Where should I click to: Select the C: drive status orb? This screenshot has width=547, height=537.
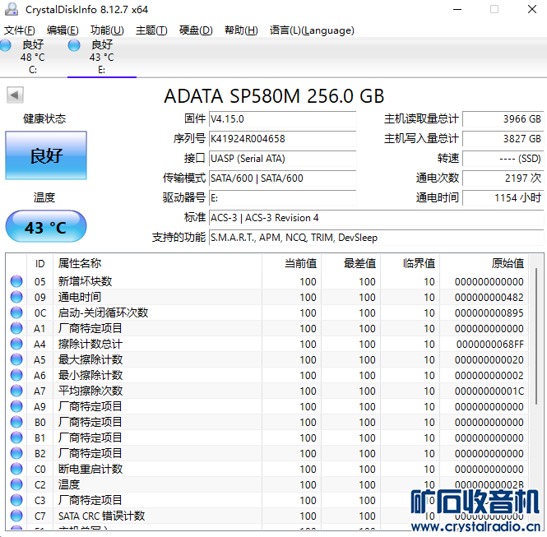pos(7,45)
